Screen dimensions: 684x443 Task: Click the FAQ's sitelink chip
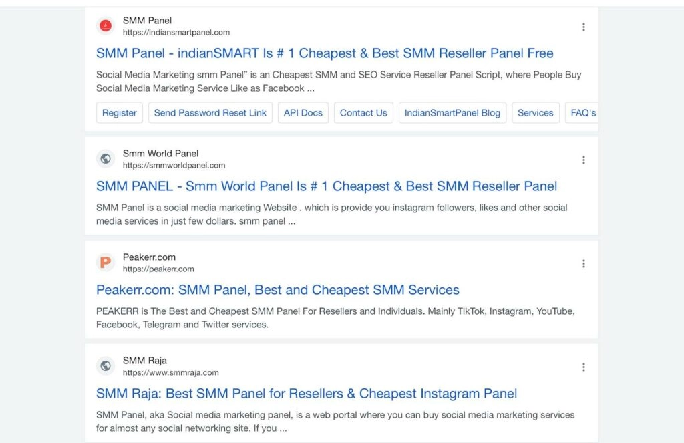coord(582,113)
